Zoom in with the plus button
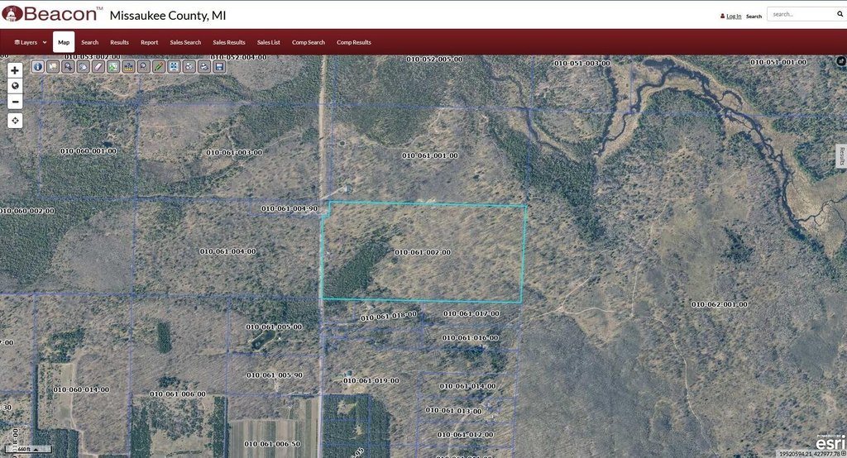Screen dimensions: 847x458 [15, 70]
